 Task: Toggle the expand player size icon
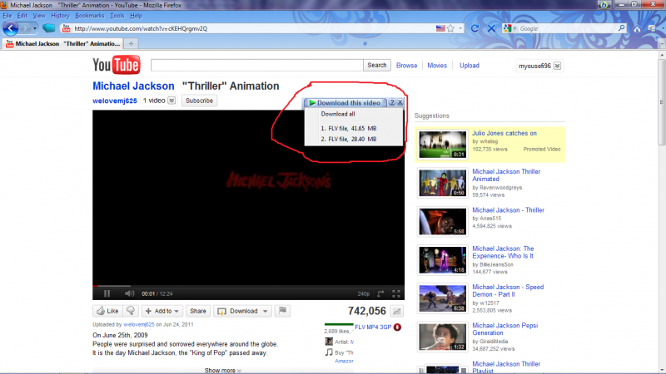(x=380, y=293)
